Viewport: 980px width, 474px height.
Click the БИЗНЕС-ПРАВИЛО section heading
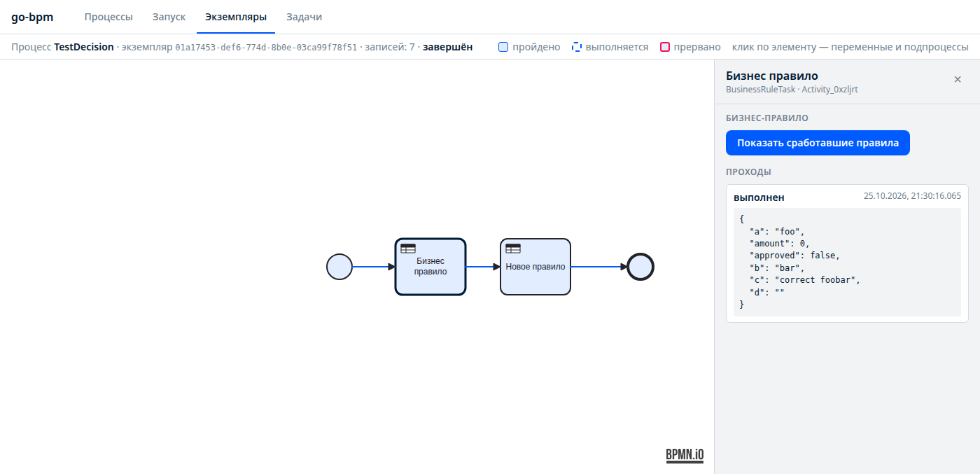click(767, 119)
